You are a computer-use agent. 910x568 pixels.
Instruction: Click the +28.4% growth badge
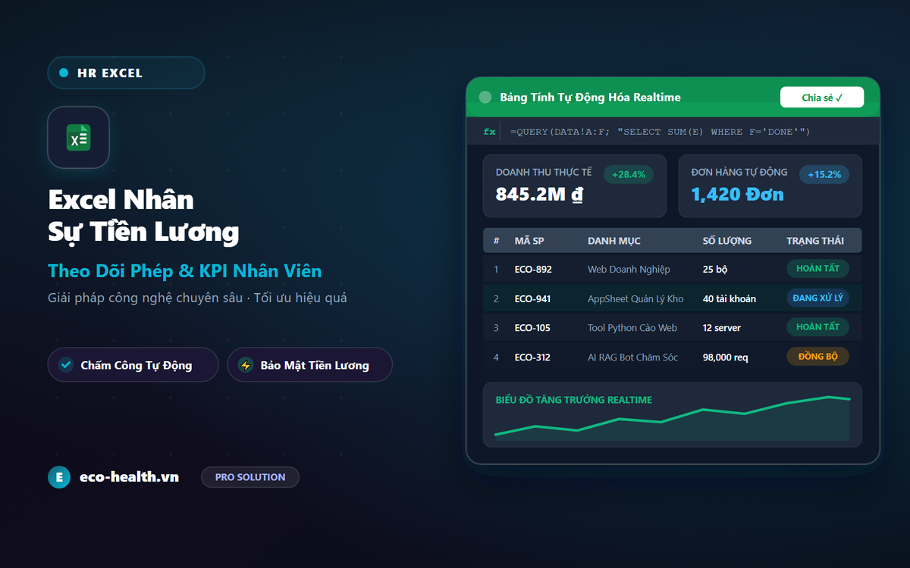tap(628, 174)
